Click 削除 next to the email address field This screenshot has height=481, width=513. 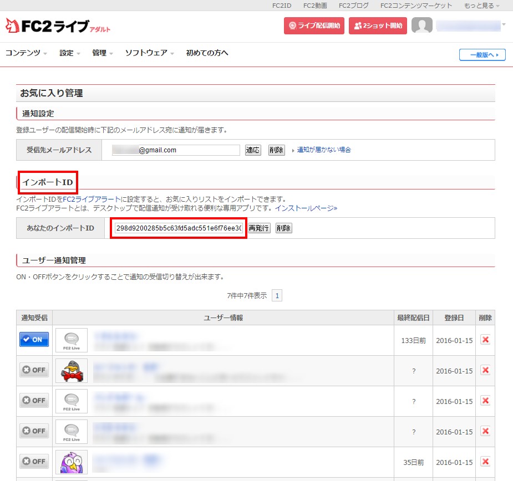276,150
